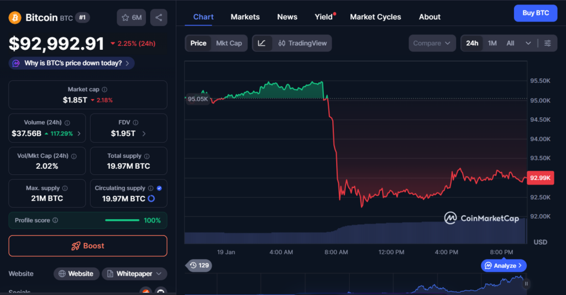Click the star watchlist button showing 6M
Screen dimensions: 566x295
coord(131,18)
